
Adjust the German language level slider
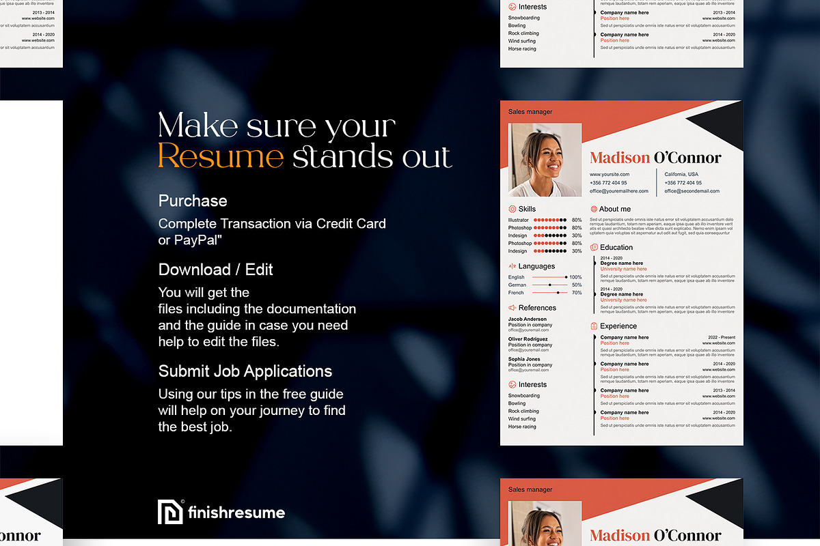pos(549,285)
